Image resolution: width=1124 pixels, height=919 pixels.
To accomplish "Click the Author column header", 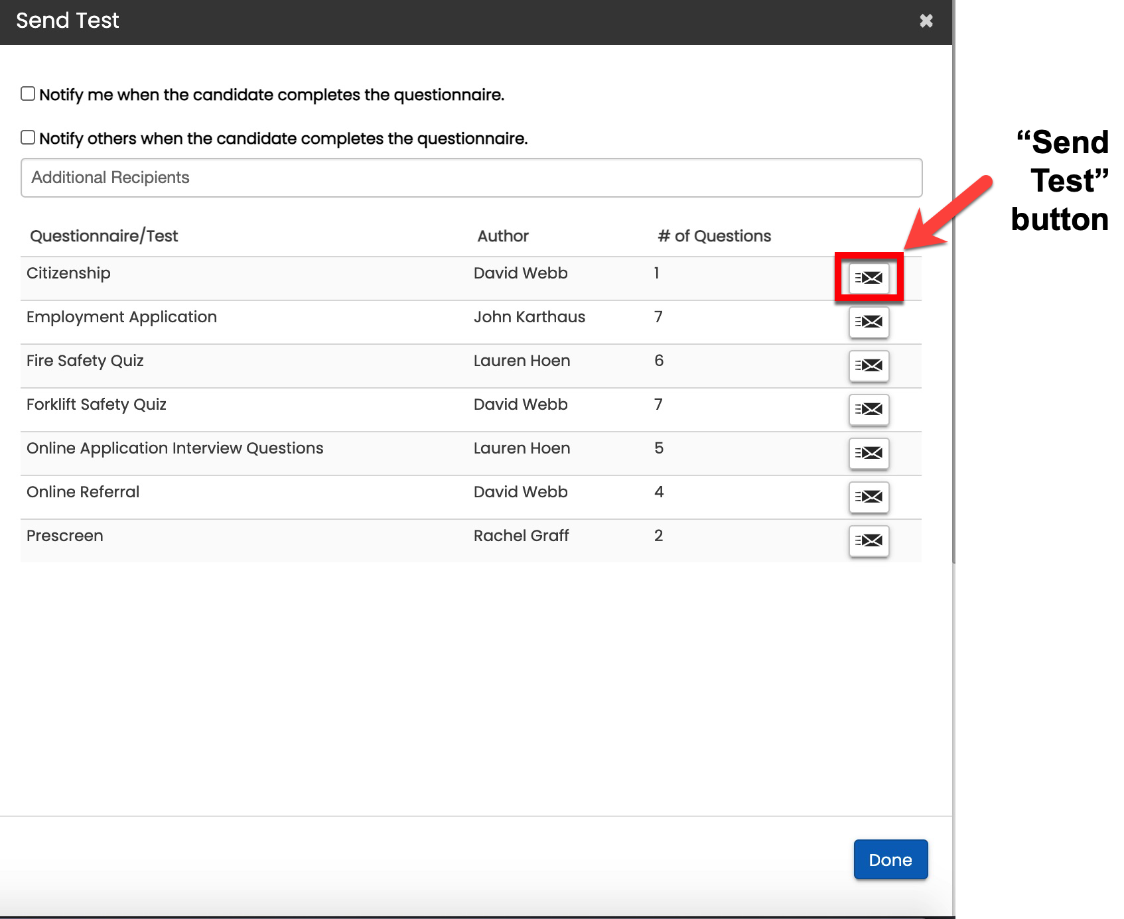I will (503, 236).
